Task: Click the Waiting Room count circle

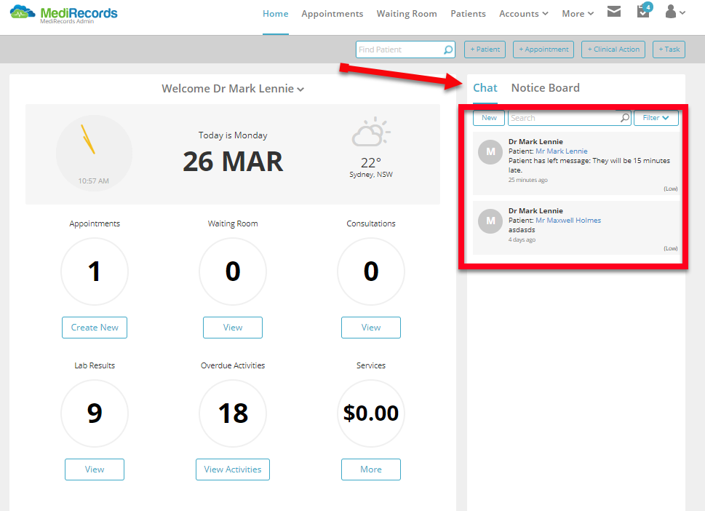Action: pos(232,272)
